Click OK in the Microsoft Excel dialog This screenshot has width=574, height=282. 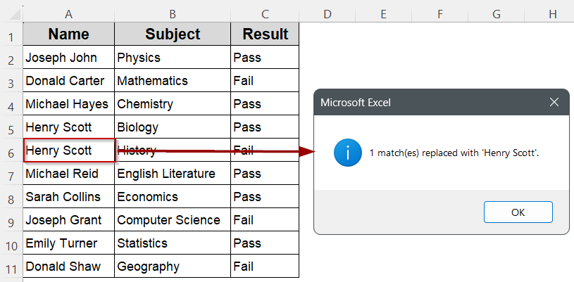coord(518,212)
